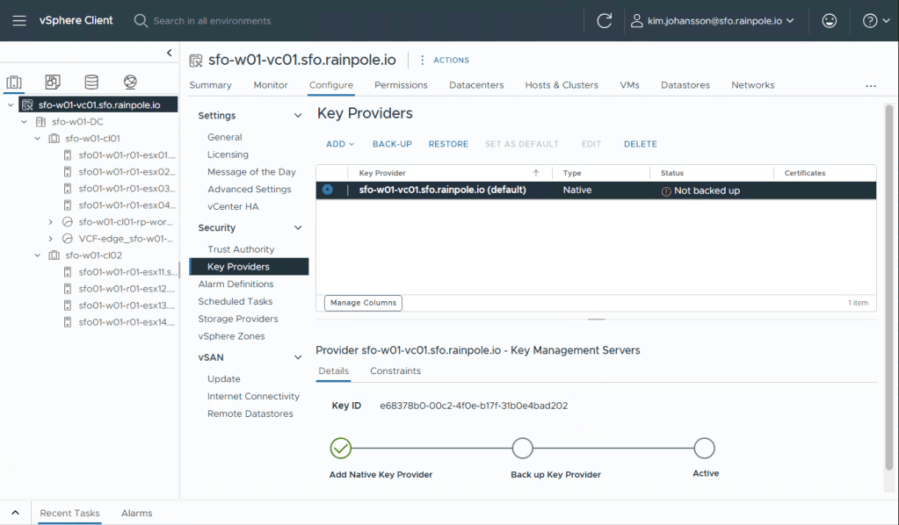The image size is (899, 525).
Task: Open the smiley feedback icon
Action: [x=829, y=20]
